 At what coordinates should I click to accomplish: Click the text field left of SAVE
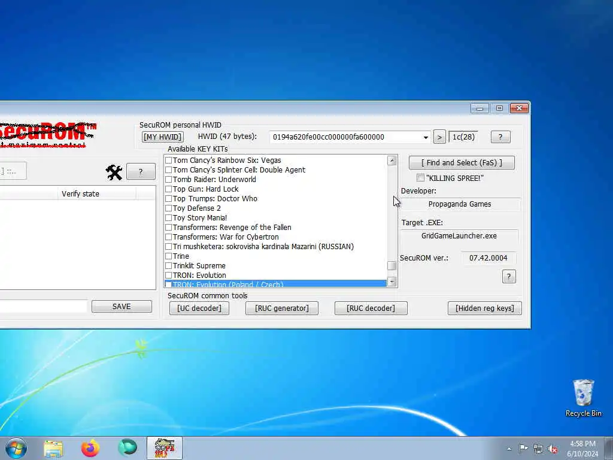tap(43, 306)
